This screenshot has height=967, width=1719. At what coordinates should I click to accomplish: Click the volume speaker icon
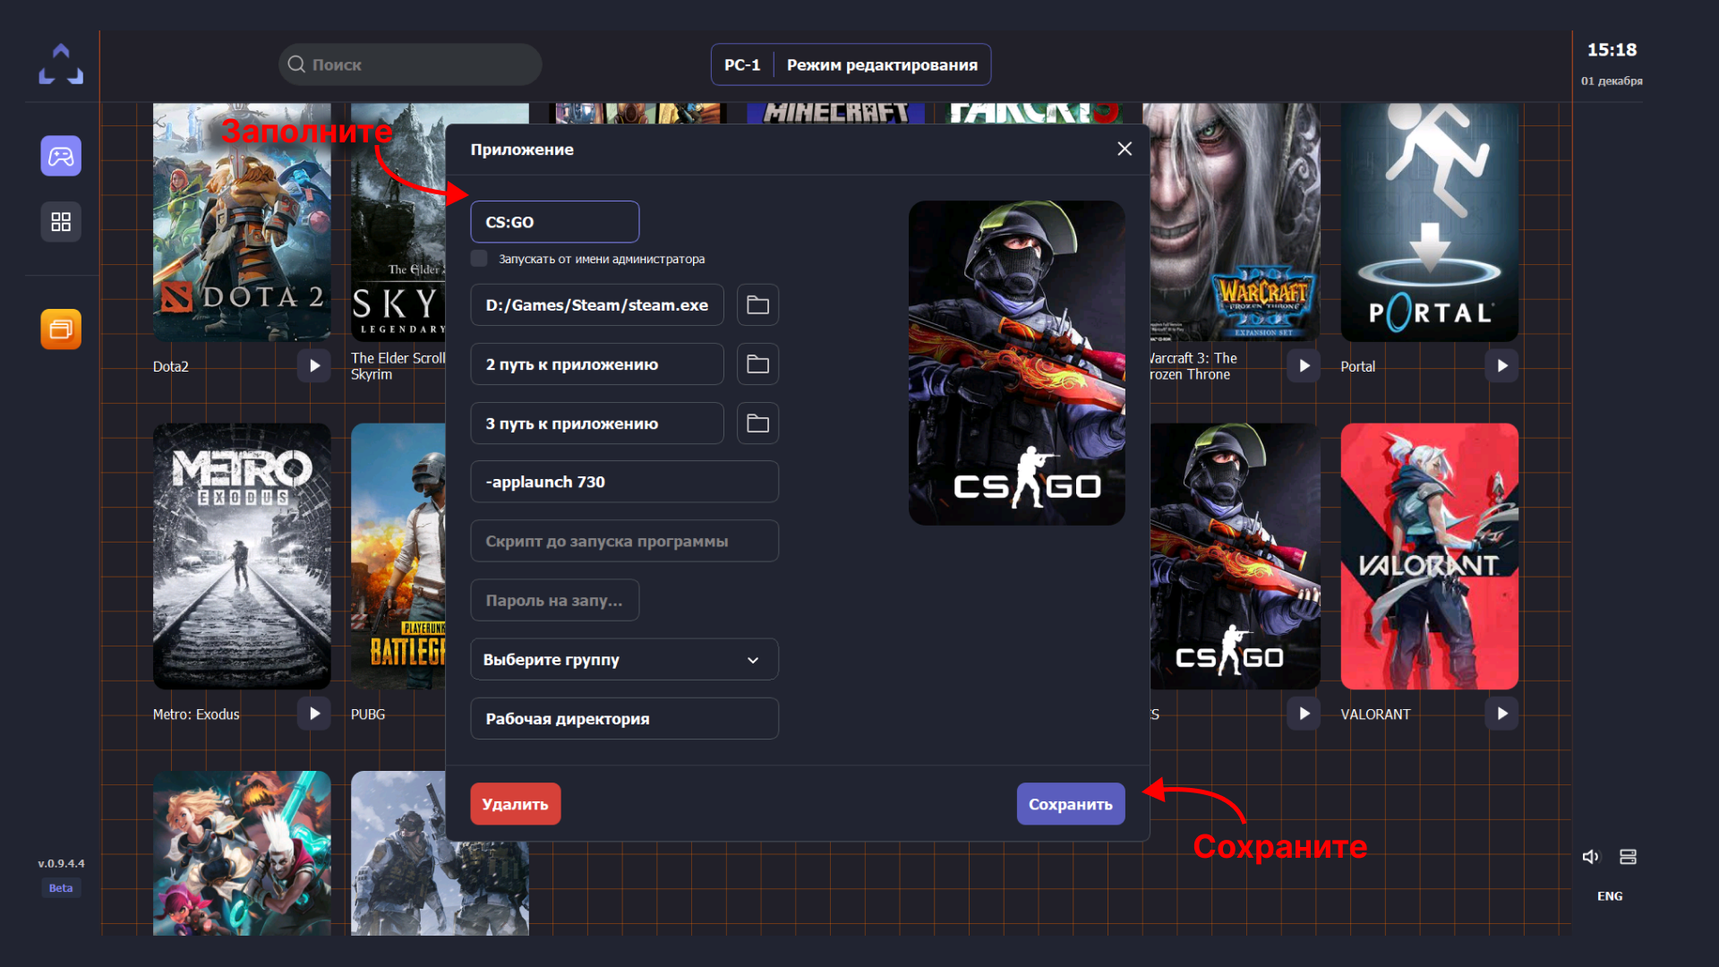[x=1590, y=857]
